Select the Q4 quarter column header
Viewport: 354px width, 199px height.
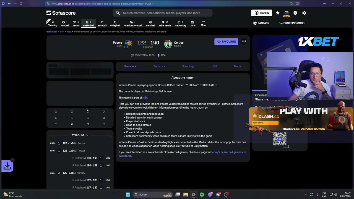point(104,112)
